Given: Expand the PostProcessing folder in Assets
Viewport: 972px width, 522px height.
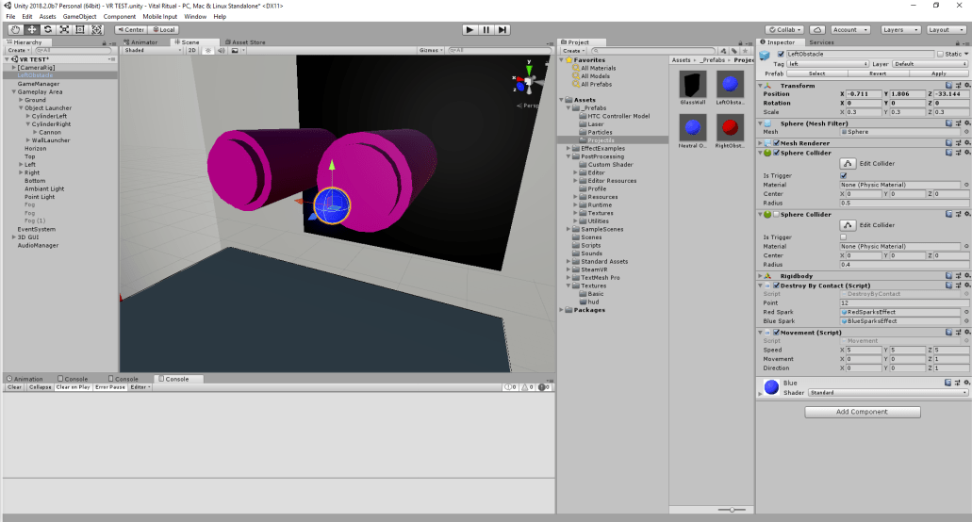Looking at the screenshot, I should pyautogui.click(x=568, y=156).
